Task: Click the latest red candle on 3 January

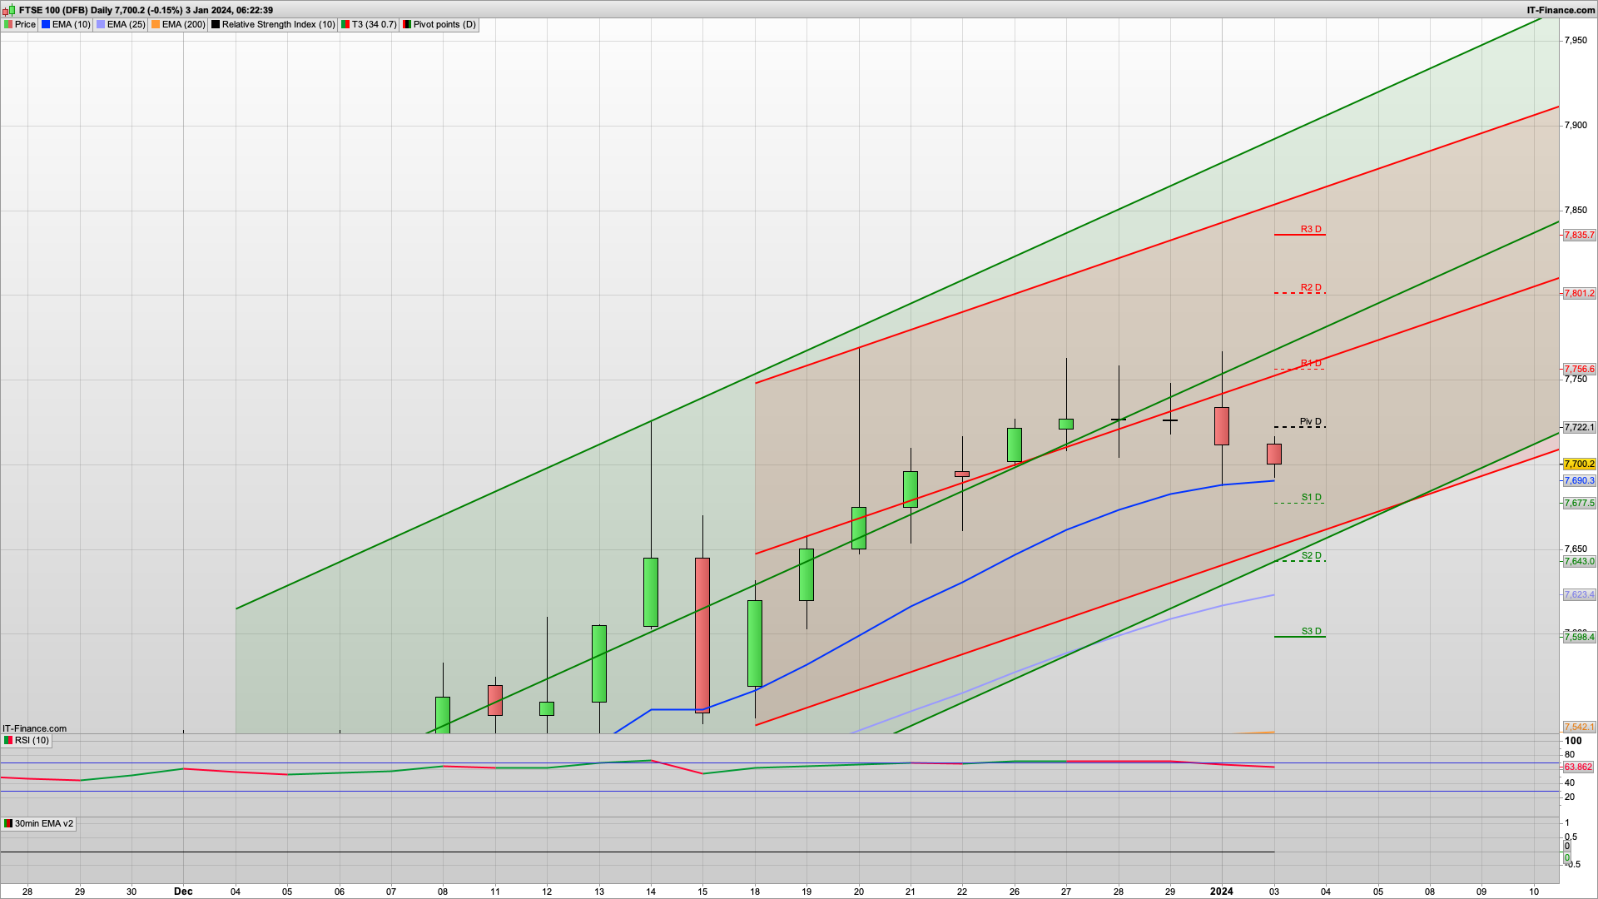Action: tap(1274, 454)
